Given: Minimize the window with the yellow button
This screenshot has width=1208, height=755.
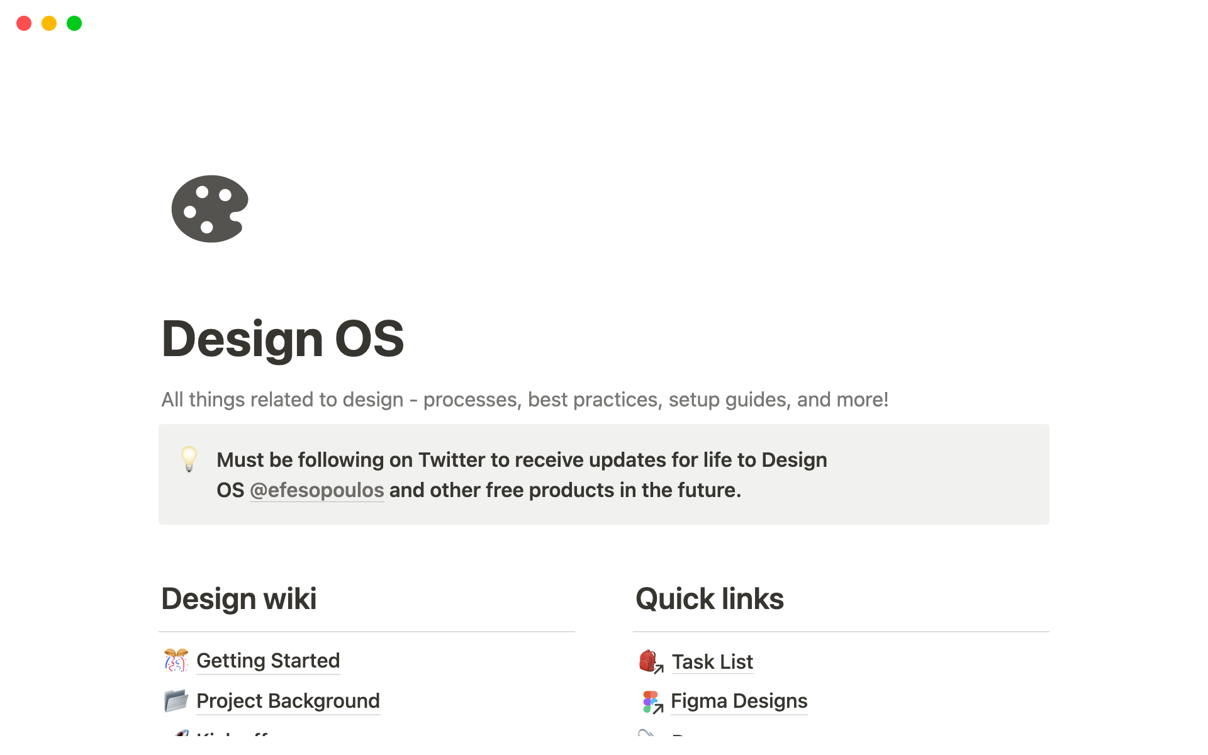Looking at the screenshot, I should tap(49, 23).
